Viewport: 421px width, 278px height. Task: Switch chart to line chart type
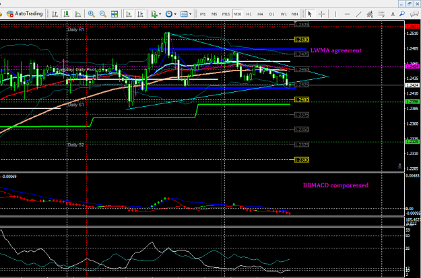(x=77, y=14)
